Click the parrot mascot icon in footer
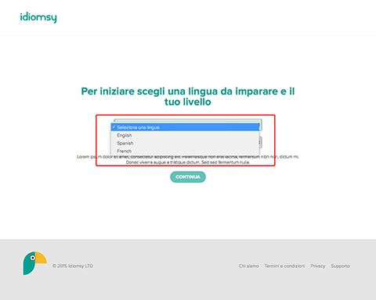The image size is (376, 300). pyautogui.click(x=34, y=263)
